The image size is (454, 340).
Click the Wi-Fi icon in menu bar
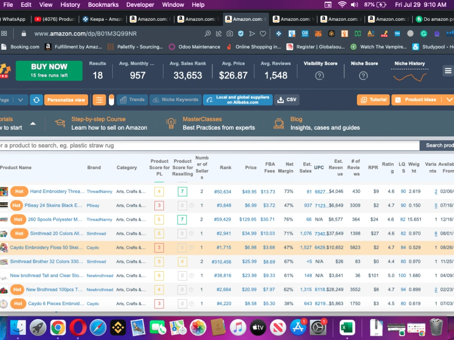342,5
